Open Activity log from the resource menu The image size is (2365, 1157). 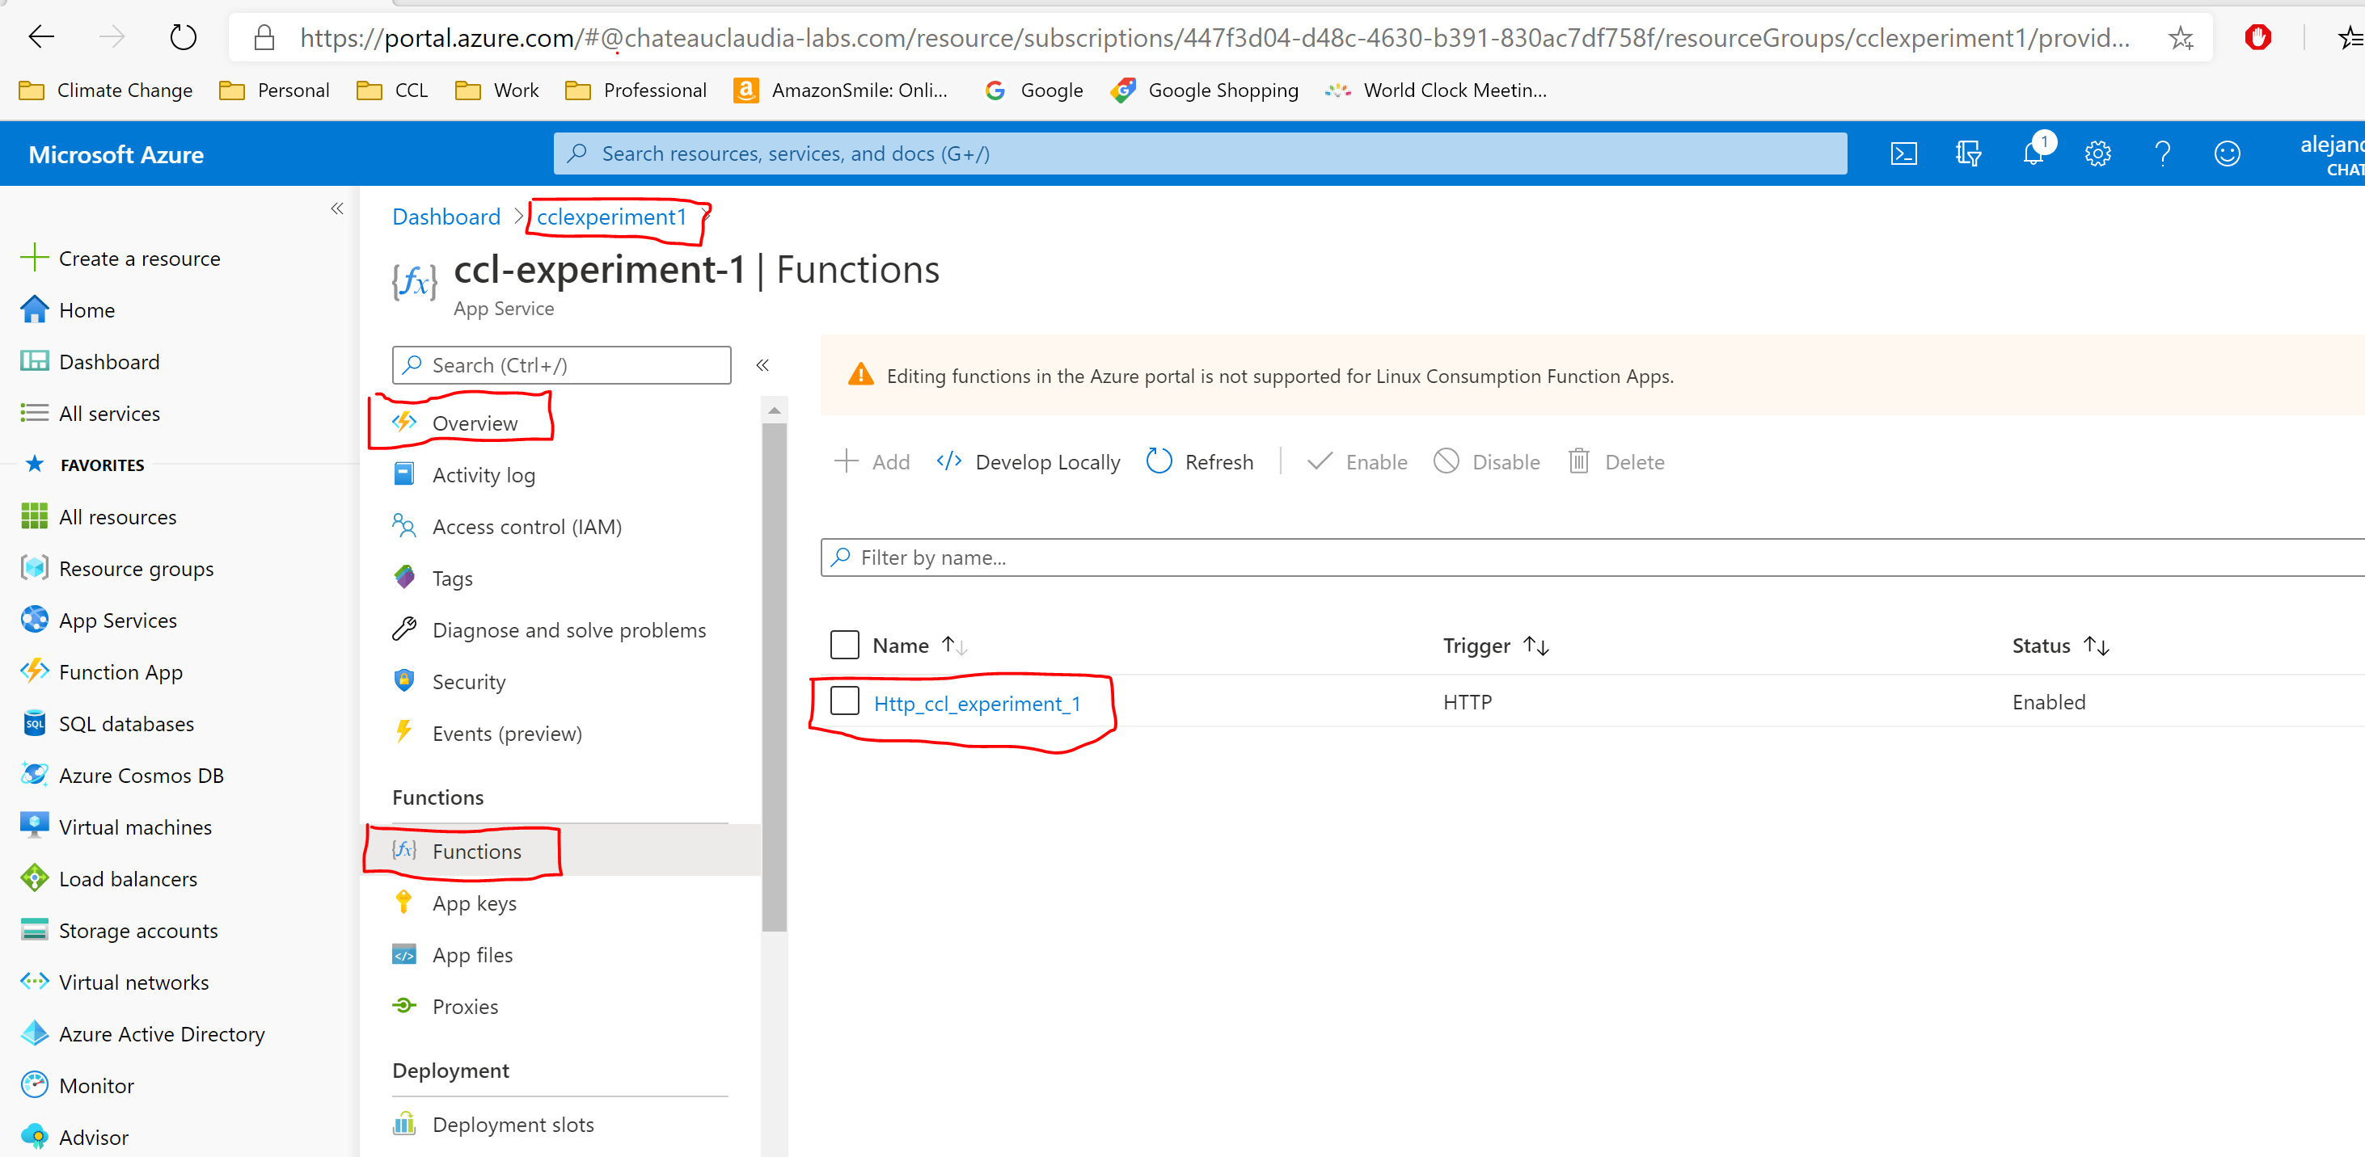coord(483,474)
